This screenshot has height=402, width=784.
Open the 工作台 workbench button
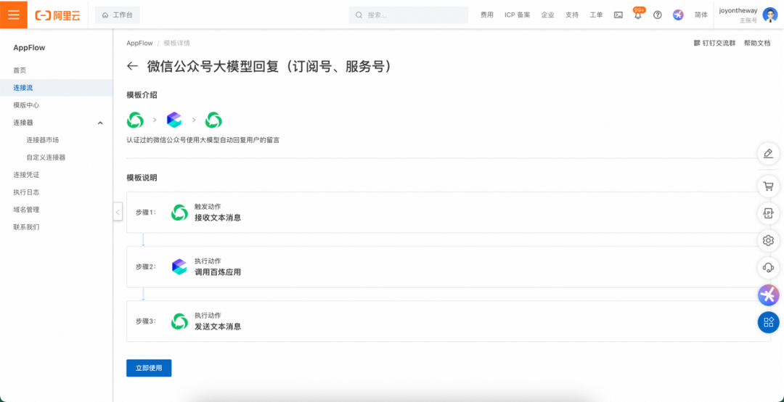click(118, 15)
